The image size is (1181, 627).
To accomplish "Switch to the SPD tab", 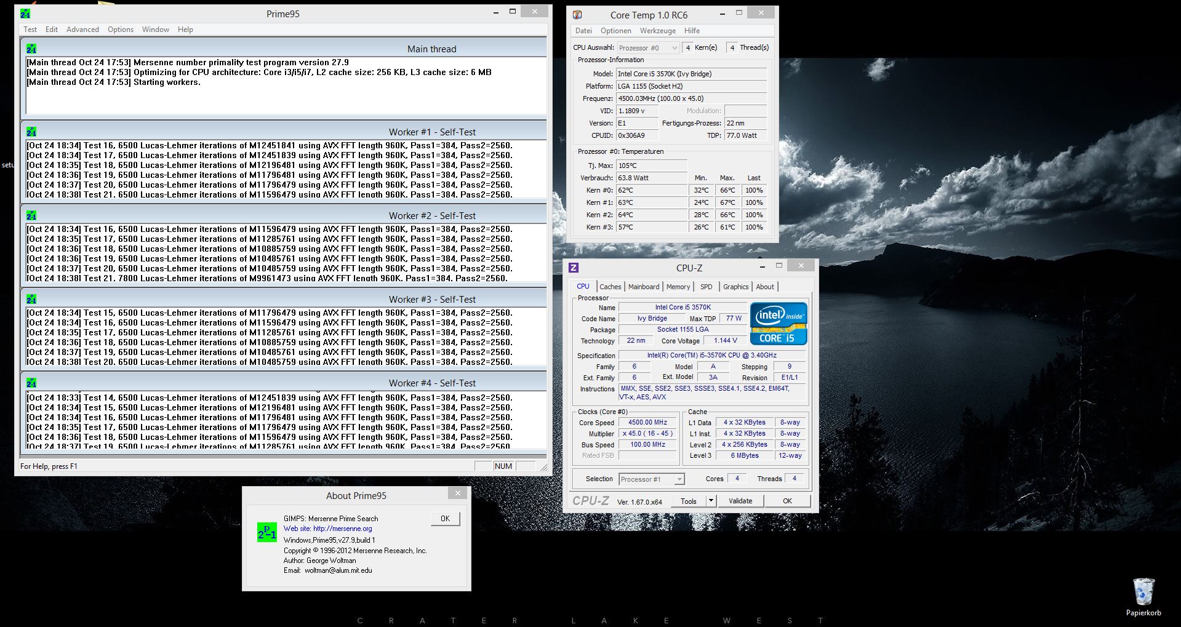I will pos(707,287).
